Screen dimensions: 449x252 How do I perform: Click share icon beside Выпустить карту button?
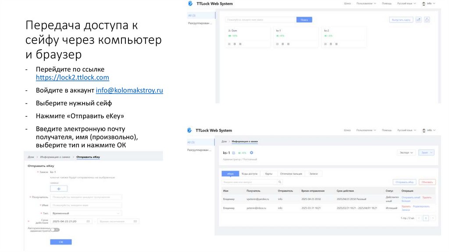click(x=418, y=19)
